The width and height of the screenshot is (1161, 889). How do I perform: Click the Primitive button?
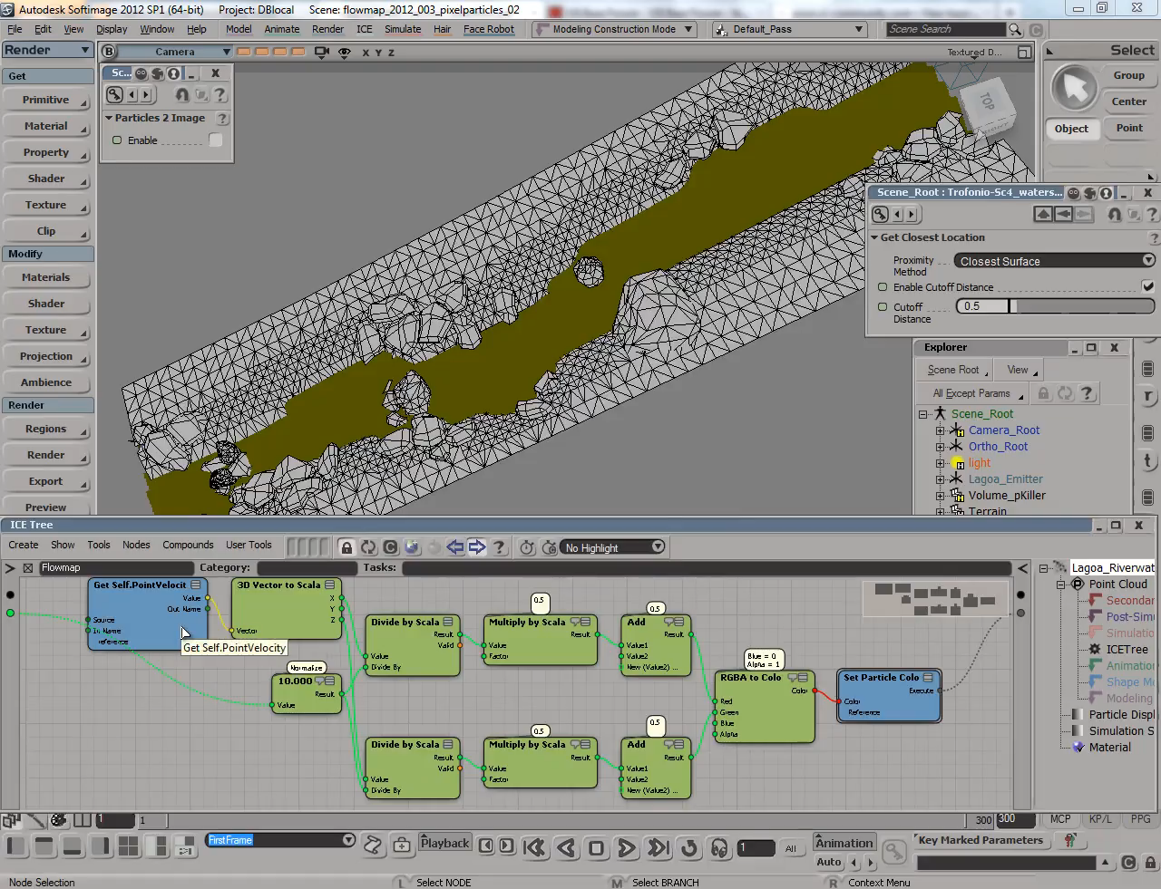[x=46, y=100]
